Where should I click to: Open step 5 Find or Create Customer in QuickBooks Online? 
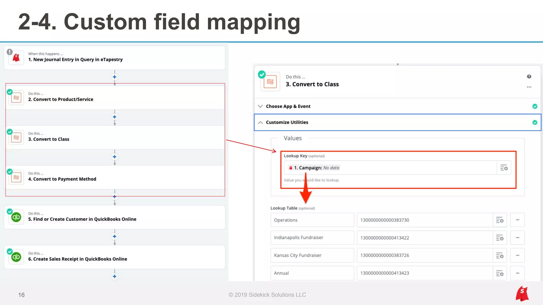coord(115,217)
